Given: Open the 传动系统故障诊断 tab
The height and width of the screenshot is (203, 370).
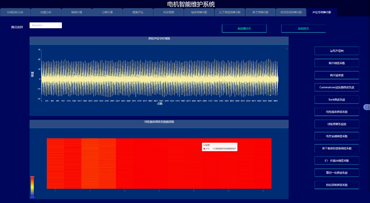Looking at the screenshot, I should (291, 12).
